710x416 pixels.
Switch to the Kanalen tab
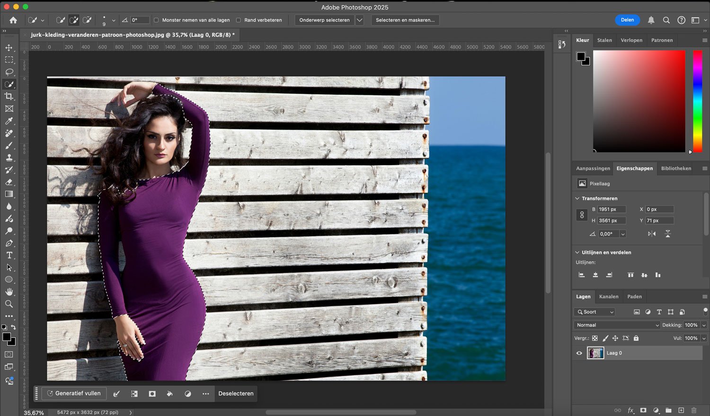pos(609,297)
